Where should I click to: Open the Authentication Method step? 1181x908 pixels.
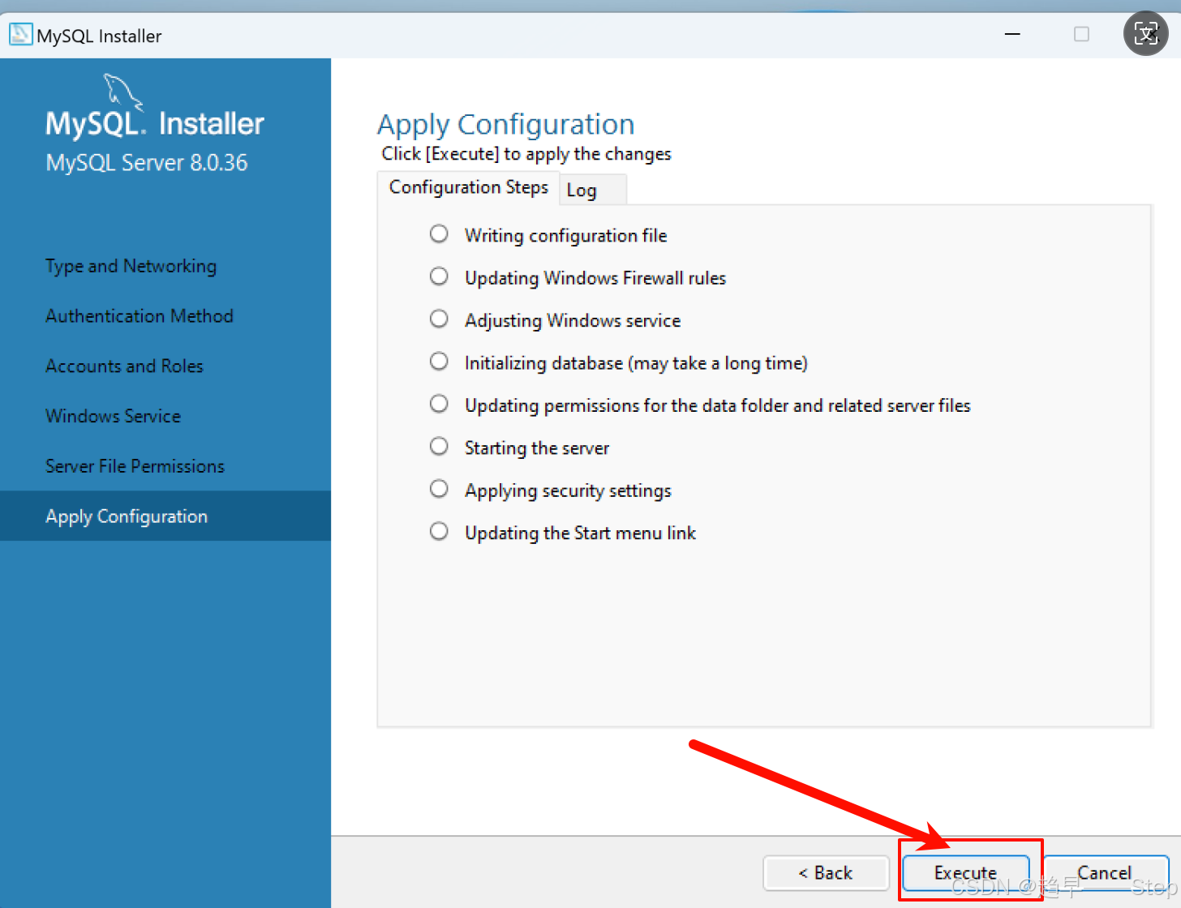(x=140, y=316)
